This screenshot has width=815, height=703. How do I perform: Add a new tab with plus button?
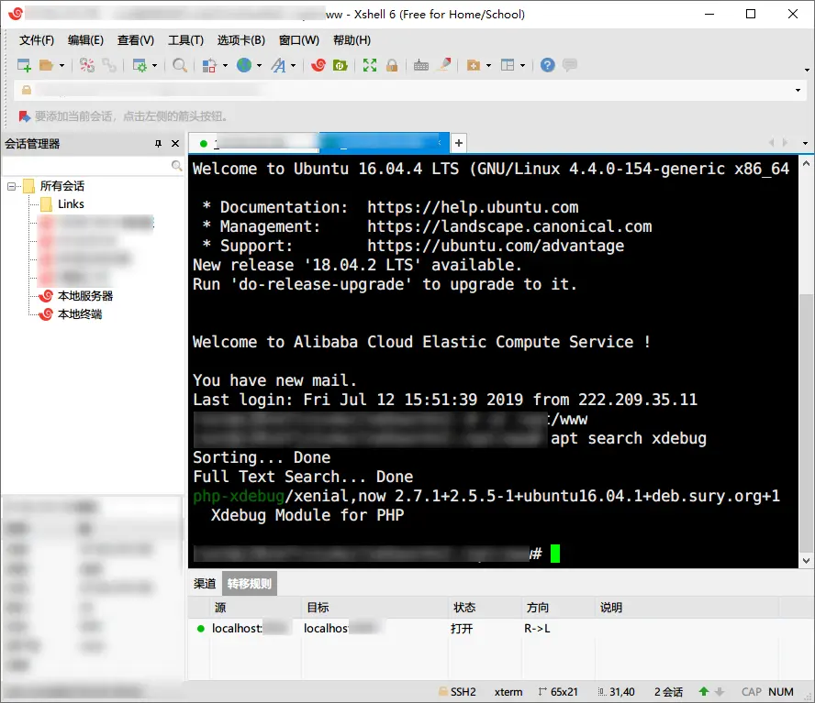click(459, 143)
